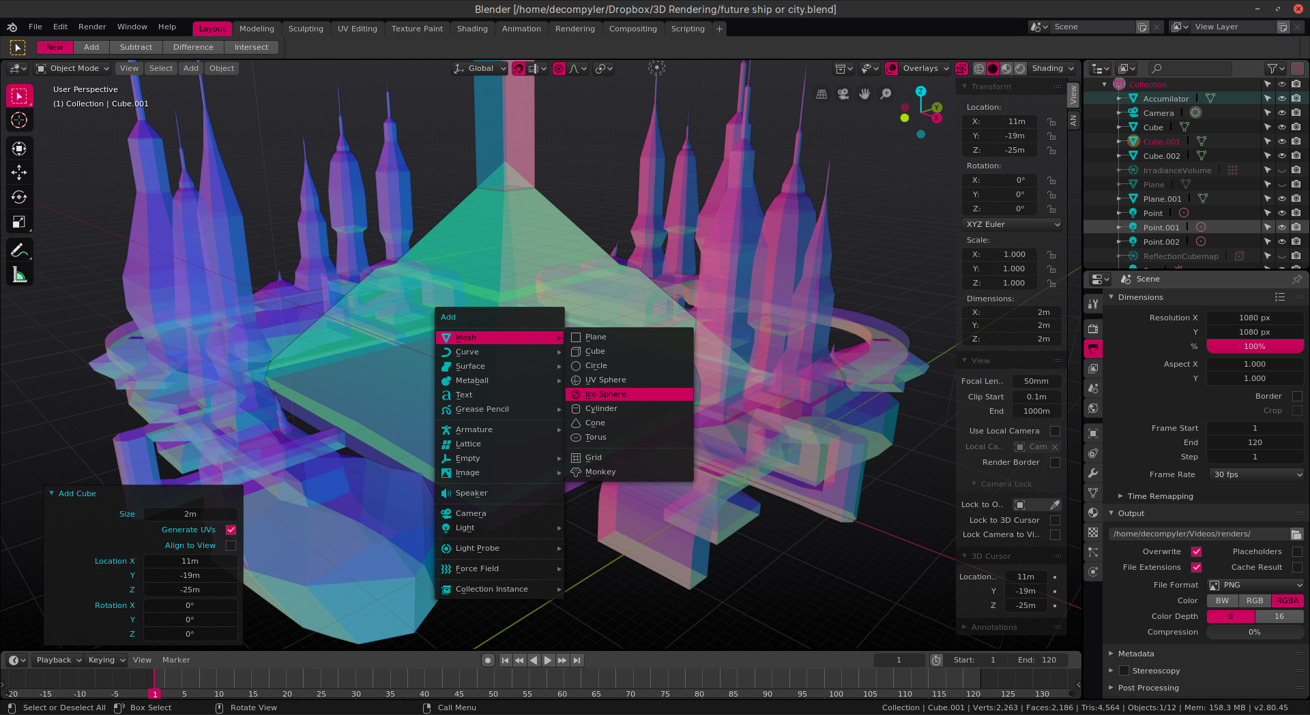Select the Scale tool
Screen dimensions: 1310x715
19,222
